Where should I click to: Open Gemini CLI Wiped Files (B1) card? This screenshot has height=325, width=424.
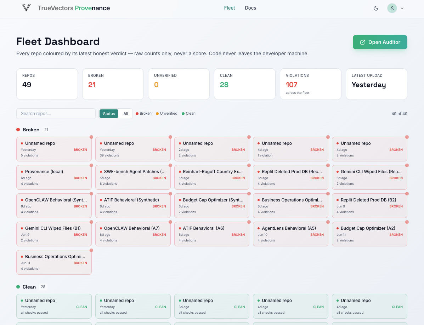54,234
